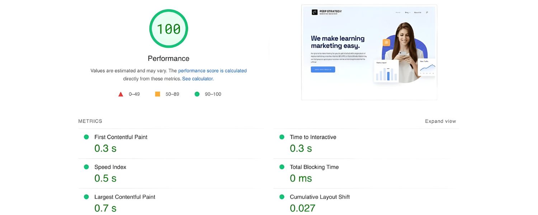Click the orange square 50–89 legend icon
The height and width of the screenshot is (215, 538).
pos(157,94)
